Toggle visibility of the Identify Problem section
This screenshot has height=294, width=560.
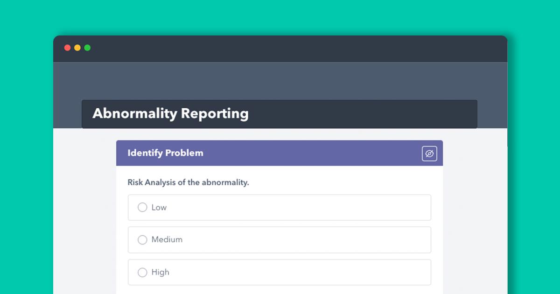(x=429, y=153)
